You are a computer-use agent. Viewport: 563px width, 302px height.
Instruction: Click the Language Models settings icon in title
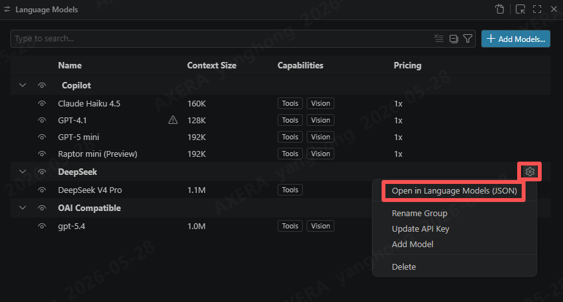pyautogui.click(x=7, y=9)
